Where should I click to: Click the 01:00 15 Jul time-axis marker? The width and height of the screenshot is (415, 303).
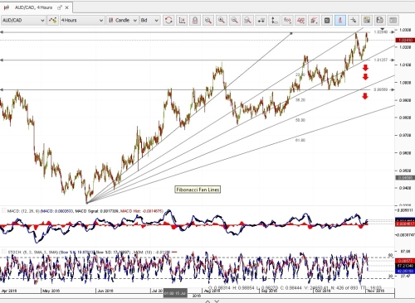coord(175,293)
